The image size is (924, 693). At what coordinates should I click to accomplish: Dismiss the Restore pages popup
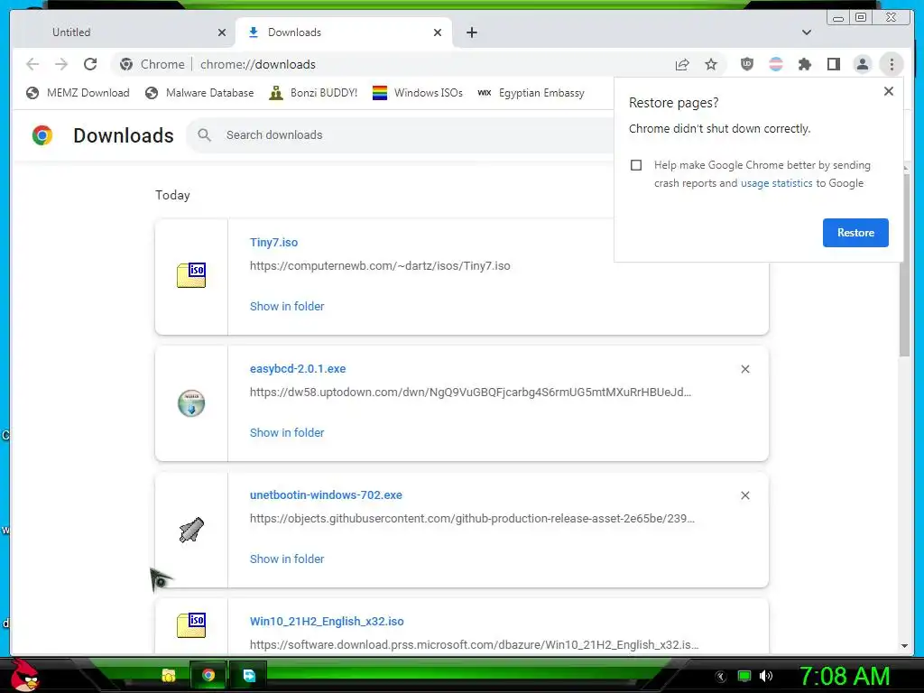click(889, 91)
